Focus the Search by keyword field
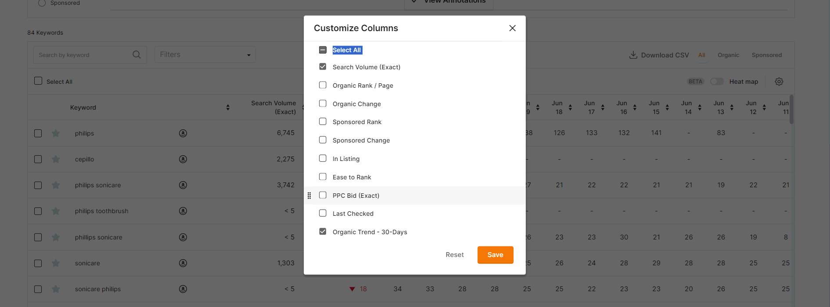 [x=90, y=55]
